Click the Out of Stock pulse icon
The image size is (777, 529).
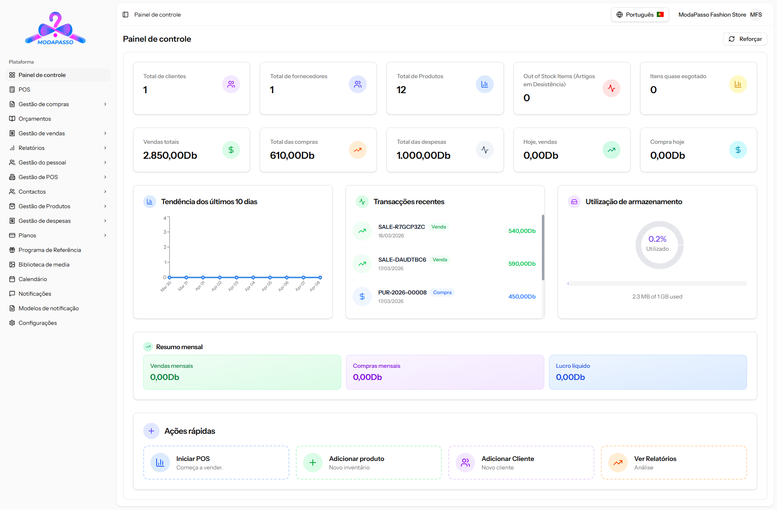tap(611, 88)
